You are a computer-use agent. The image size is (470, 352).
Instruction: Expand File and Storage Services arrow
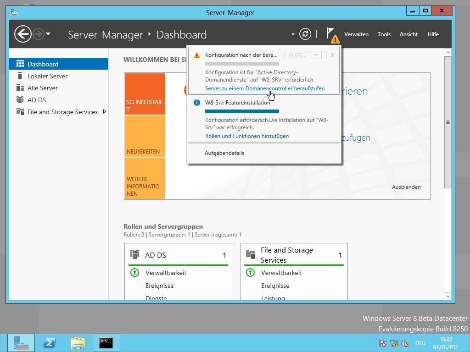click(104, 112)
